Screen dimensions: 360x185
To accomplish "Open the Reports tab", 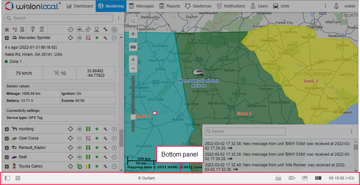I will pyautogui.click(x=170, y=6).
